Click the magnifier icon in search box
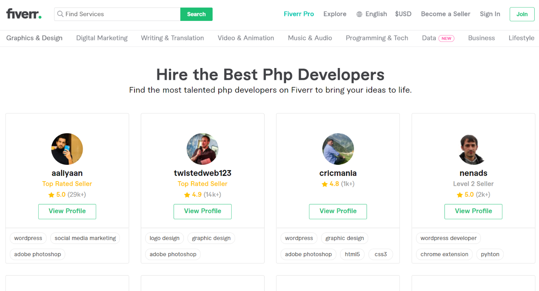This screenshot has width=539, height=291. (60, 14)
